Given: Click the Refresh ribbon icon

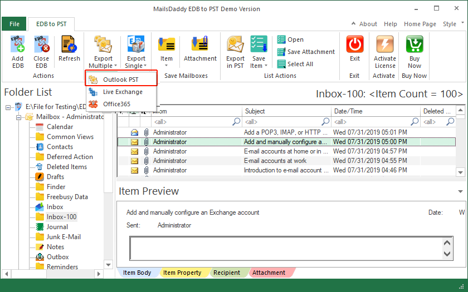Looking at the screenshot, I should (69, 45).
